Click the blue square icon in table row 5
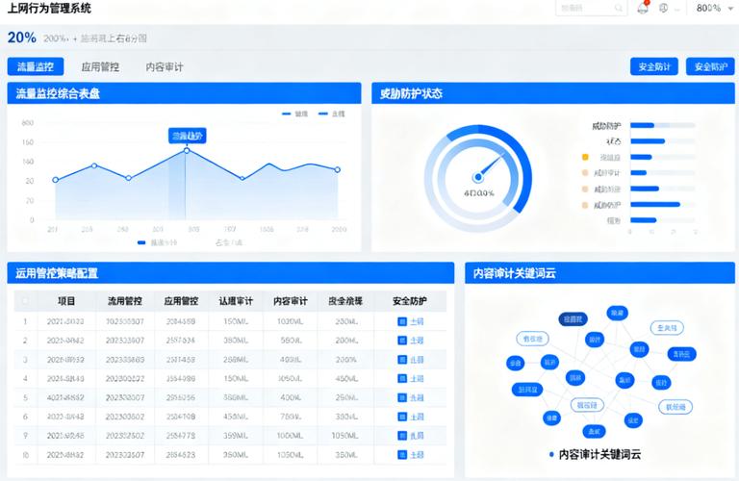Viewport: 739px width, 481px height. 402,398
